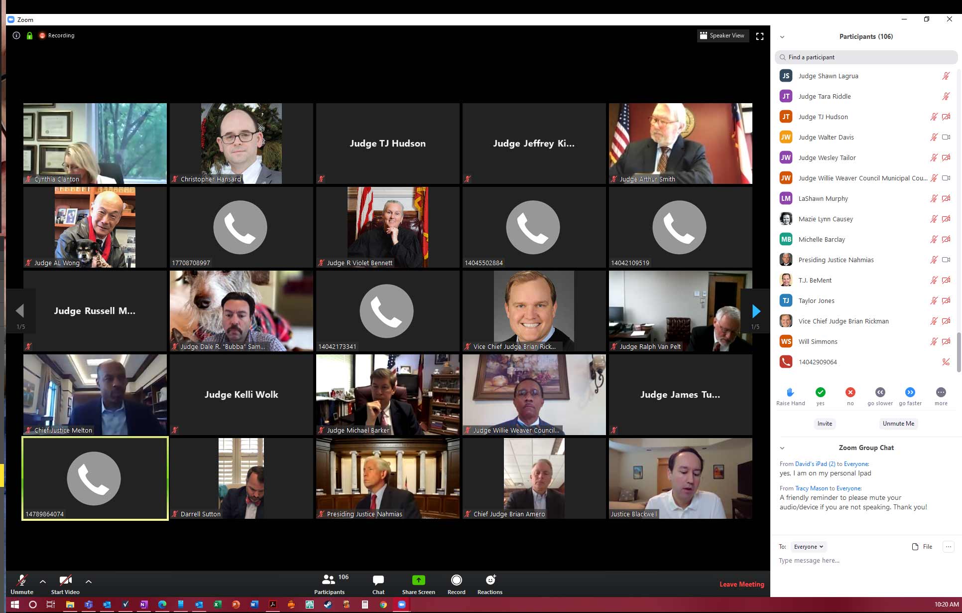Click the Raise Hand icon

pos(790,392)
